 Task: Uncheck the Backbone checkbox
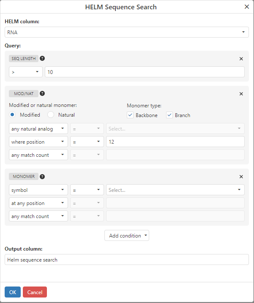130,115
